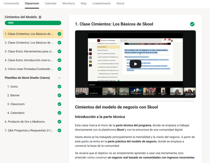Collapse the Plantillas de Skool Diseño section
Viewport: 210px width, 163px height.
click(59, 78)
